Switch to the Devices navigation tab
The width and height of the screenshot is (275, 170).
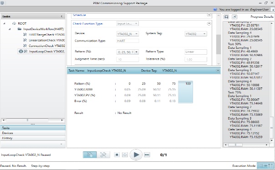pos(33,133)
